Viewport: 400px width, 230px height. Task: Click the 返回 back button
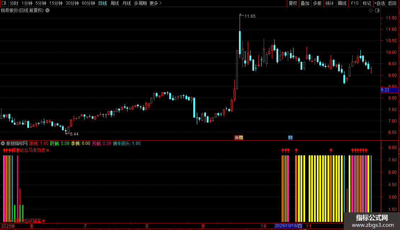tap(392, 3)
